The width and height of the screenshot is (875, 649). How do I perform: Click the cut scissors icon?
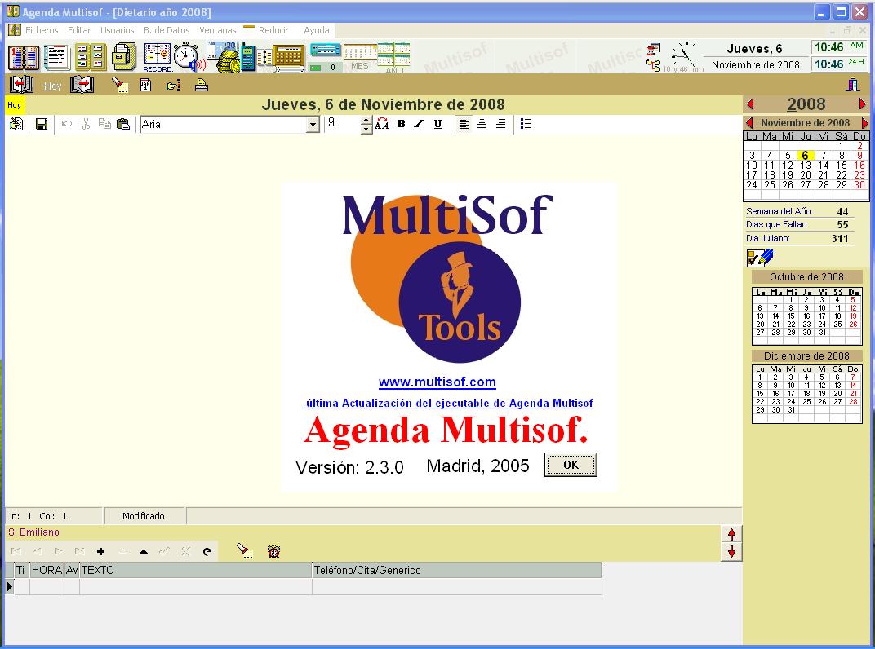click(86, 124)
